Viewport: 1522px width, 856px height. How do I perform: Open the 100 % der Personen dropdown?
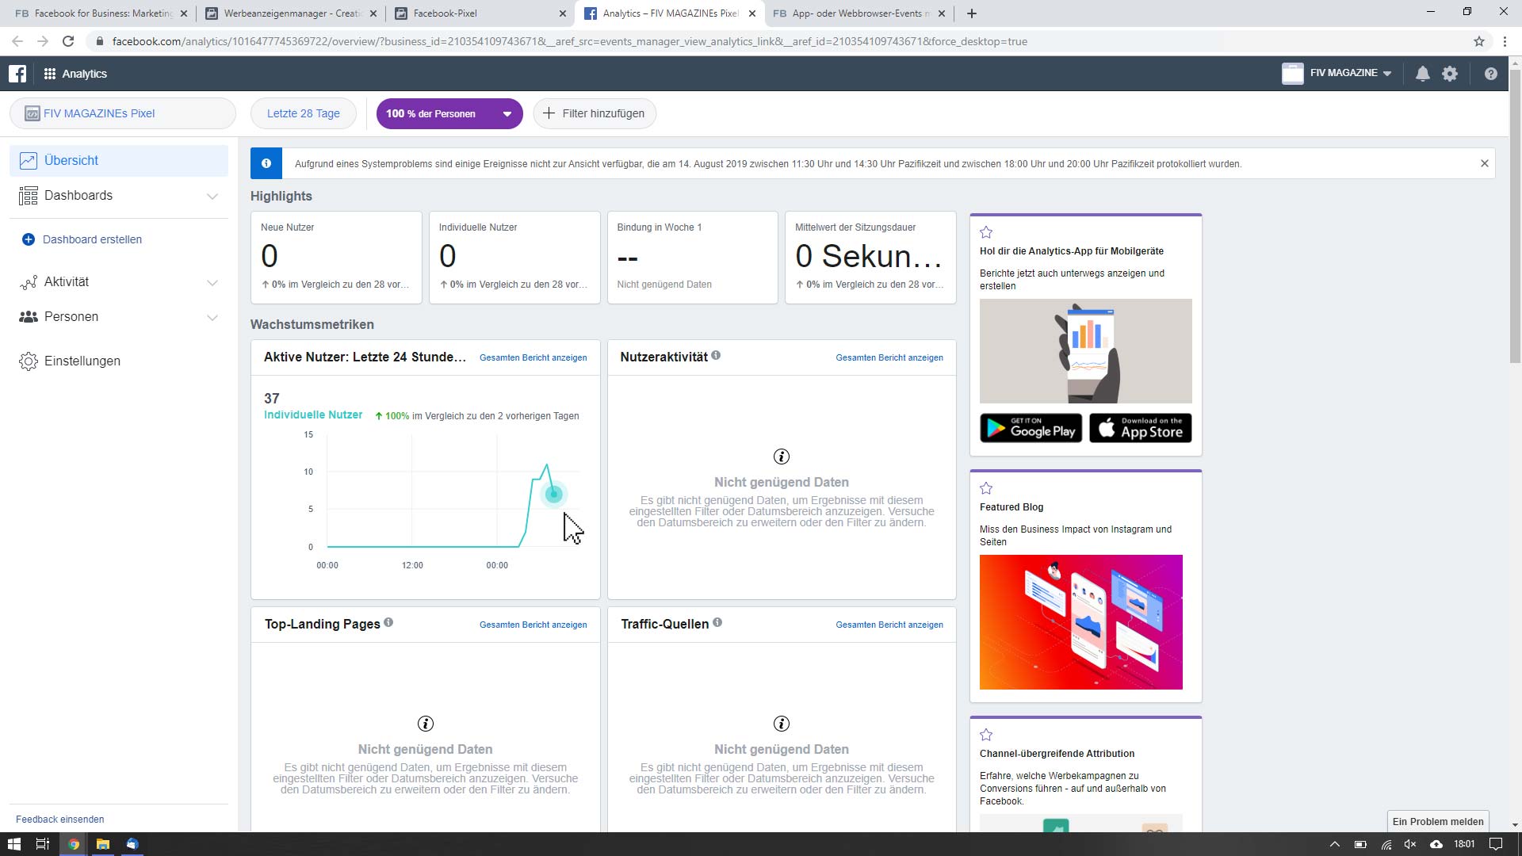[x=449, y=113]
